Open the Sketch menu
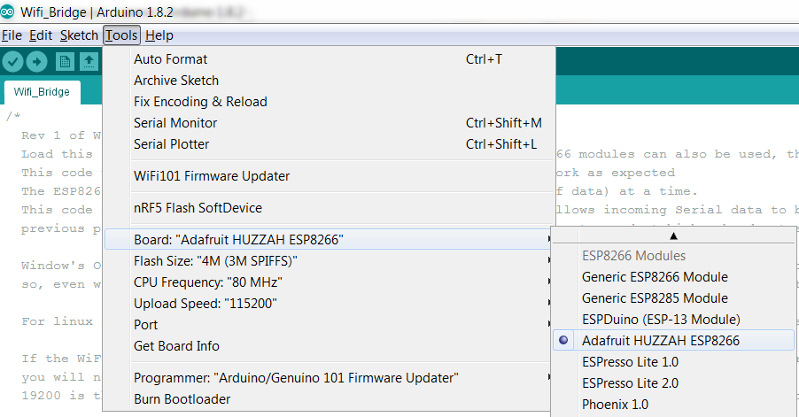 (79, 35)
